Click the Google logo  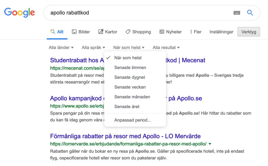point(19,12)
